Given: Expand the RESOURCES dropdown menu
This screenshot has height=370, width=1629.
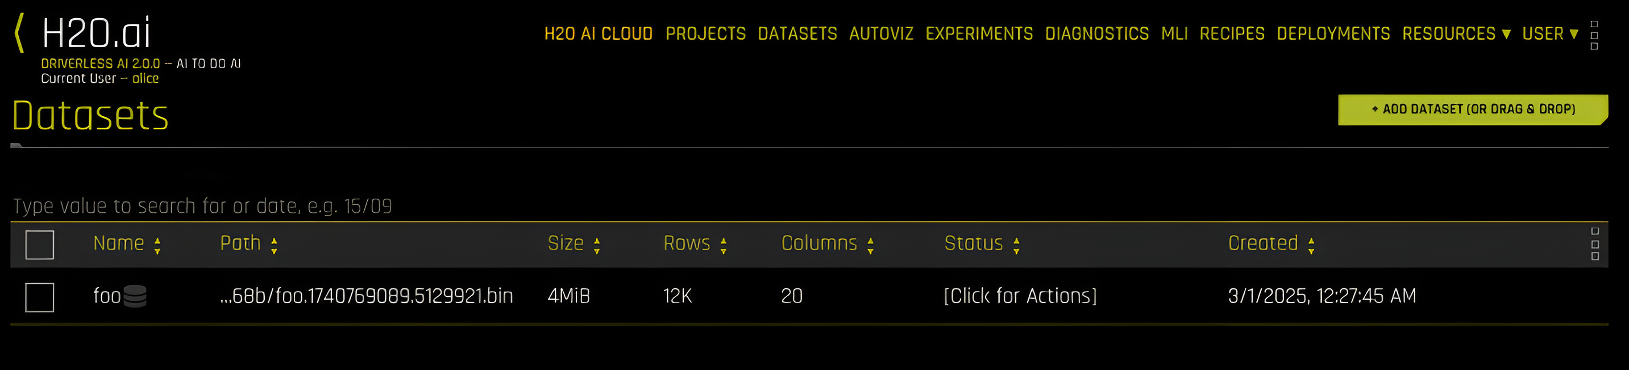Looking at the screenshot, I should point(1456,33).
